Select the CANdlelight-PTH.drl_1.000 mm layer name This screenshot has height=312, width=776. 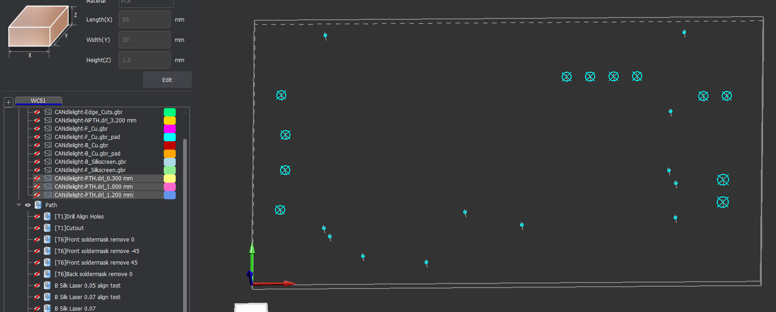click(x=93, y=186)
